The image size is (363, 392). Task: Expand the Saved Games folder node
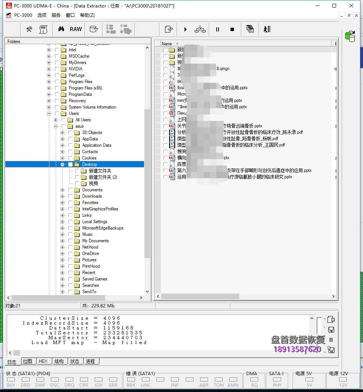point(62,279)
